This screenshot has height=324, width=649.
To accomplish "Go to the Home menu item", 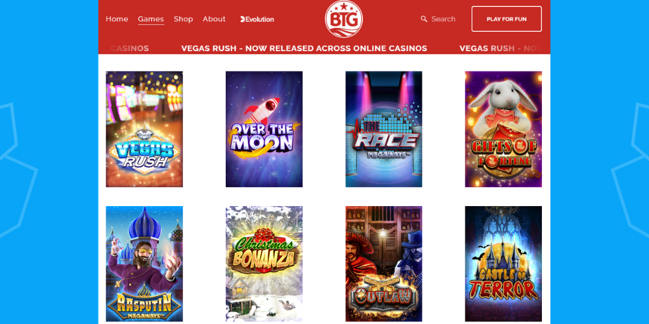I will 117,19.
